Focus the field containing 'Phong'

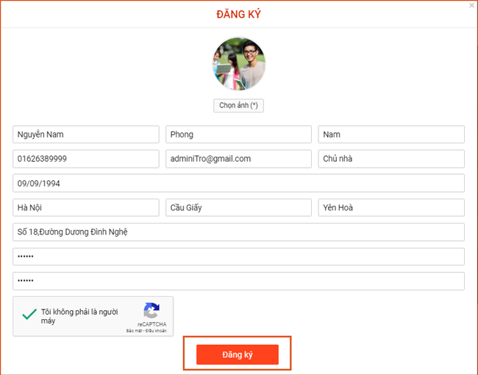tap(238, 135)
